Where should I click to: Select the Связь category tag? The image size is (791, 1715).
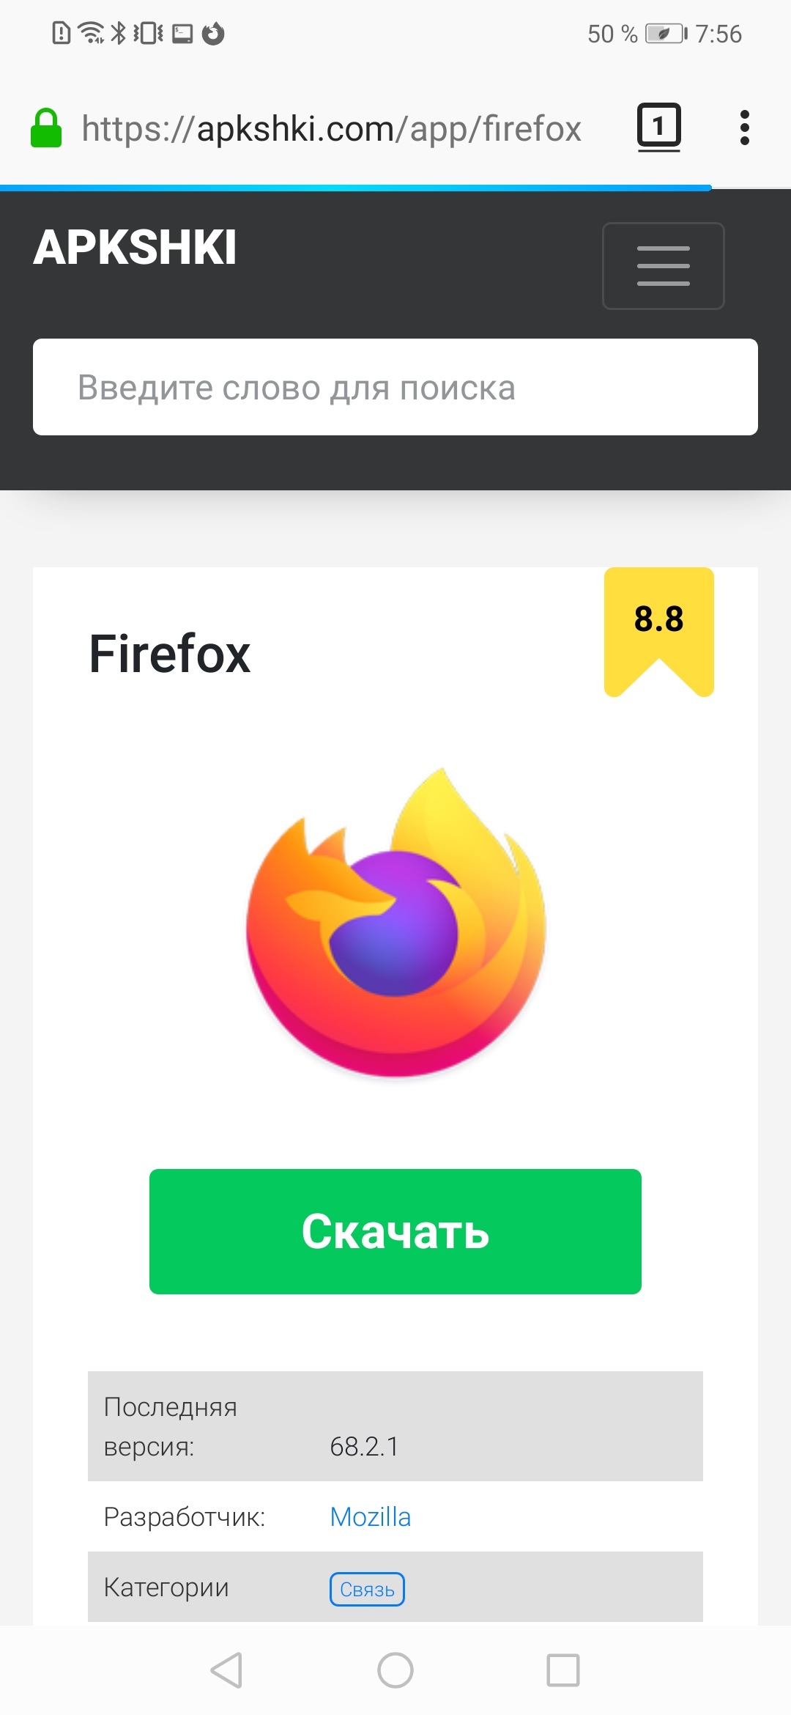point(367,1589)
